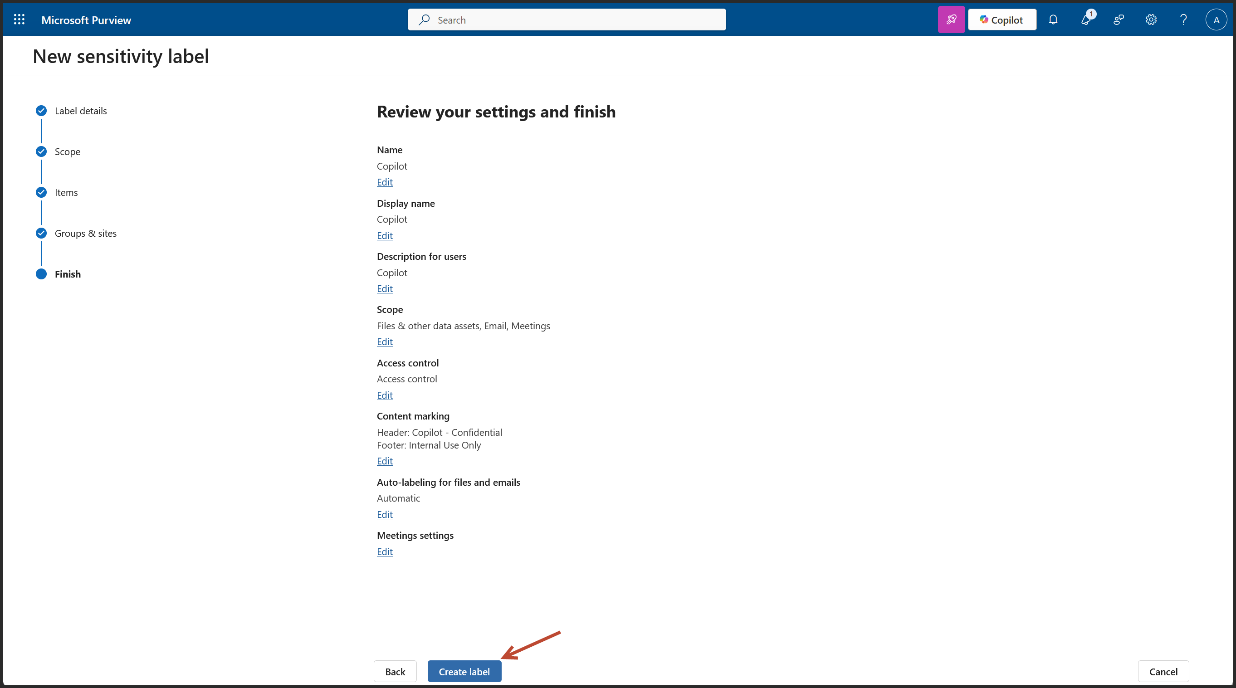1236x688 pixels.
Task: Go to the Label details step
Action: [x=81, y=111]
